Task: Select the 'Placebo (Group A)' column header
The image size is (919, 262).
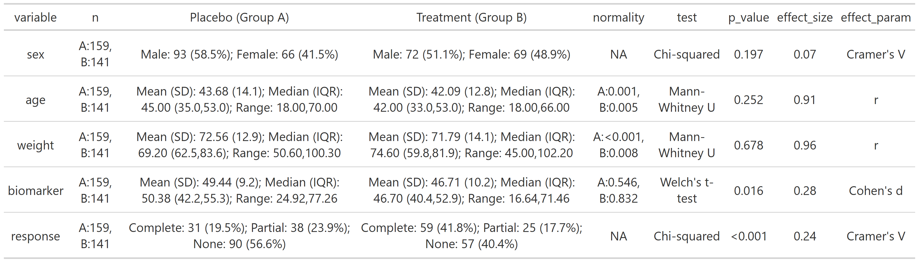Action: 239,17
